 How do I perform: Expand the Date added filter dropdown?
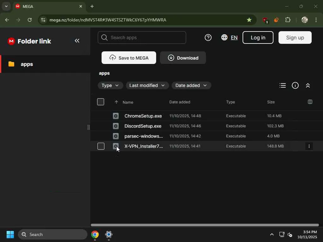(x=191, y=85)
